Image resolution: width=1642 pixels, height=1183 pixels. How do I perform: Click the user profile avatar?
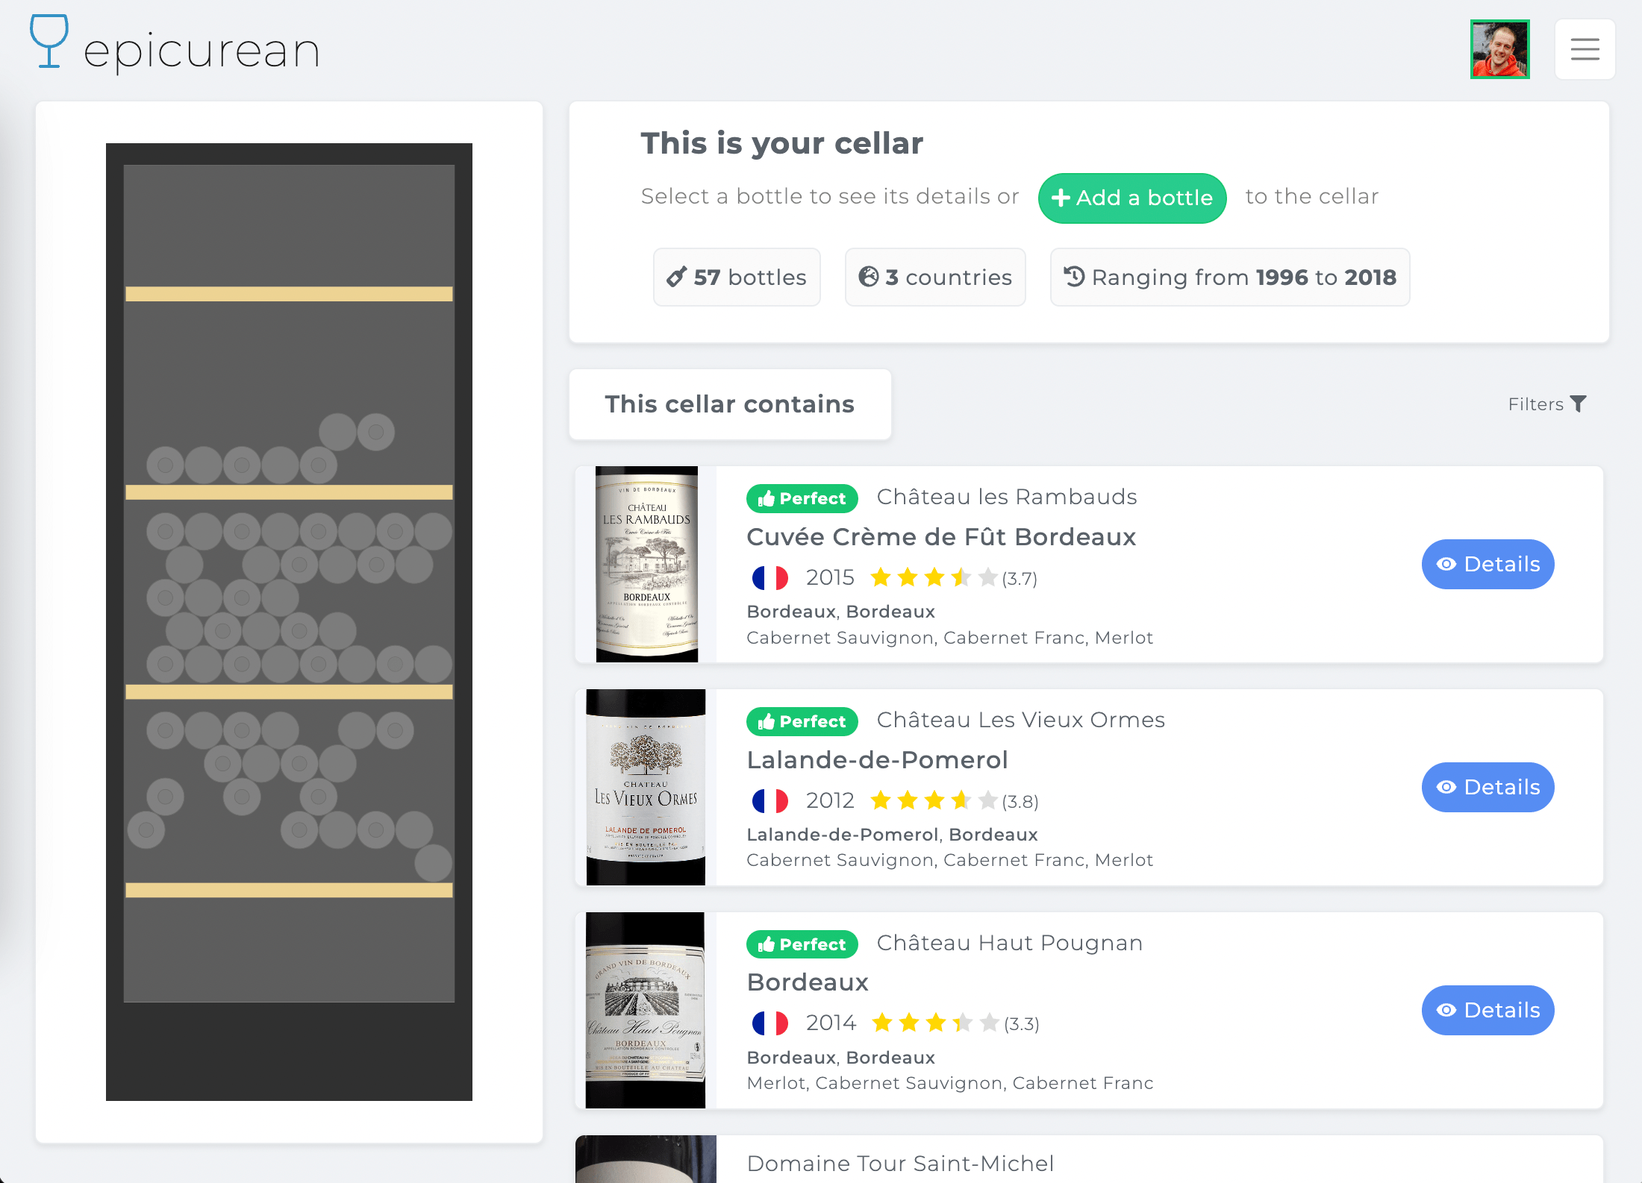coord(1499,50)
